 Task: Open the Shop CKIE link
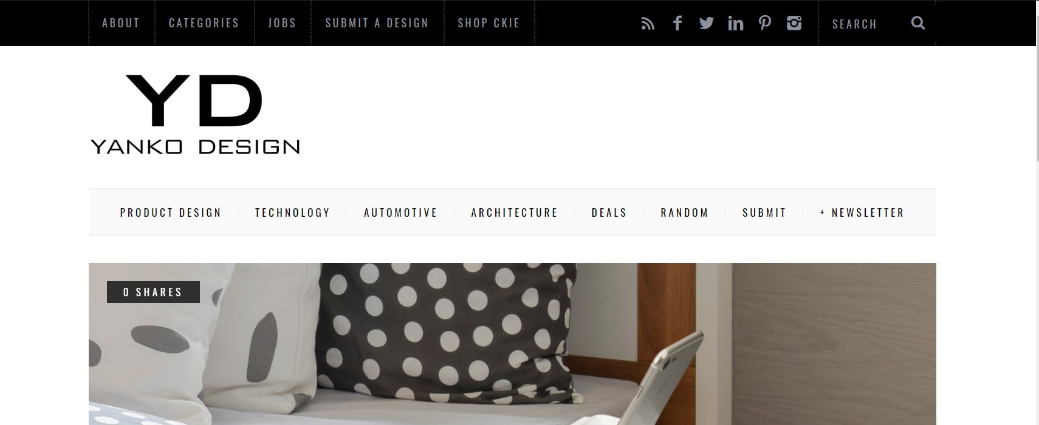pos(489,23)
